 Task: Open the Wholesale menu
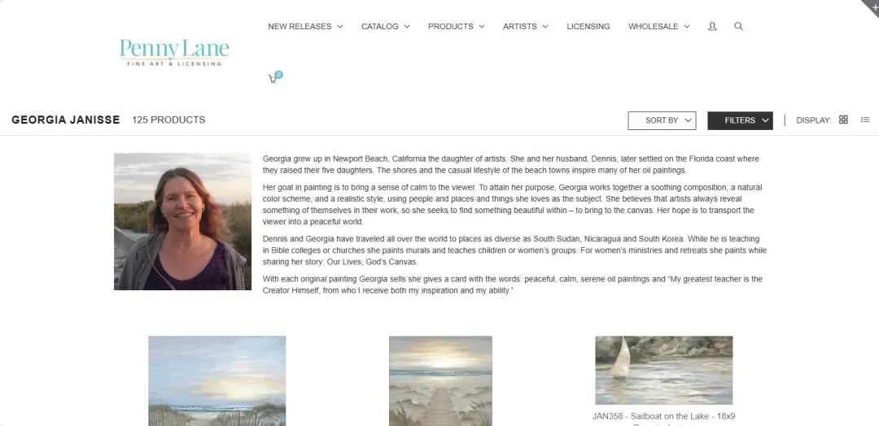click(658, 26)
